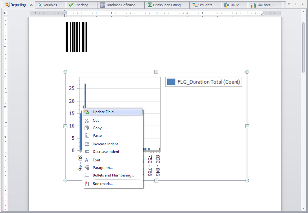
Task: Close the Reporting tab
Action: pyautogui.click(x=31, y=5)
